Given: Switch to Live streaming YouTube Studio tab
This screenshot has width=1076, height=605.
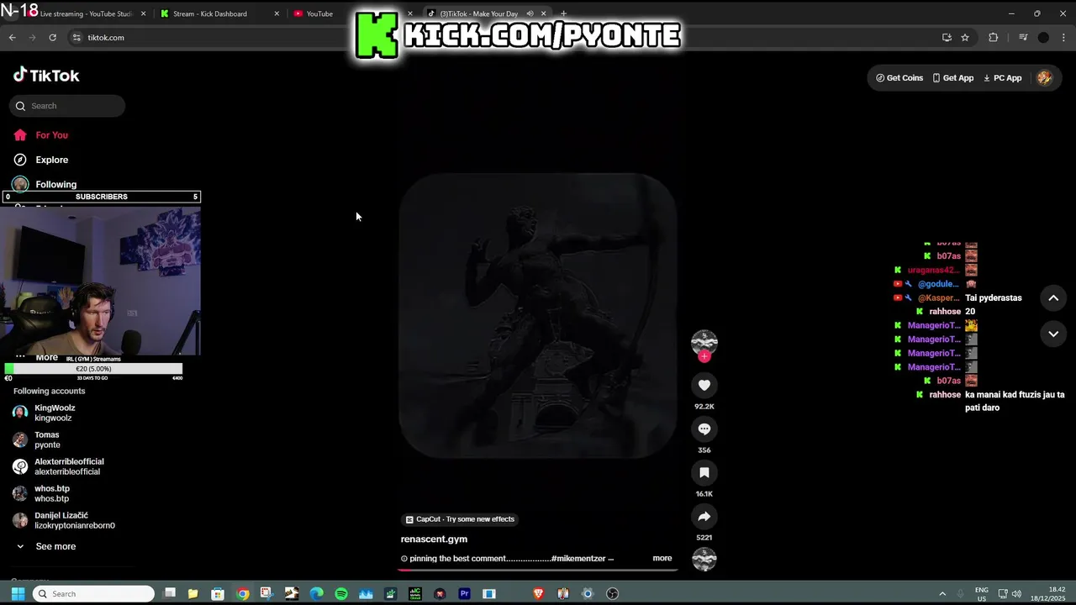Looking at the screenshot, I should coord(87,13).
